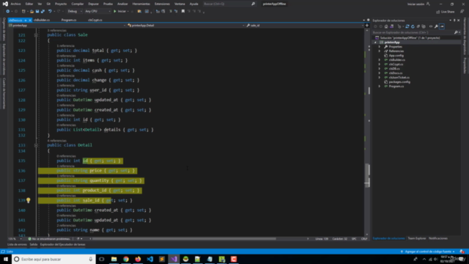Toggle pin on the Solution Explorer panel

(x=454, y=21)
